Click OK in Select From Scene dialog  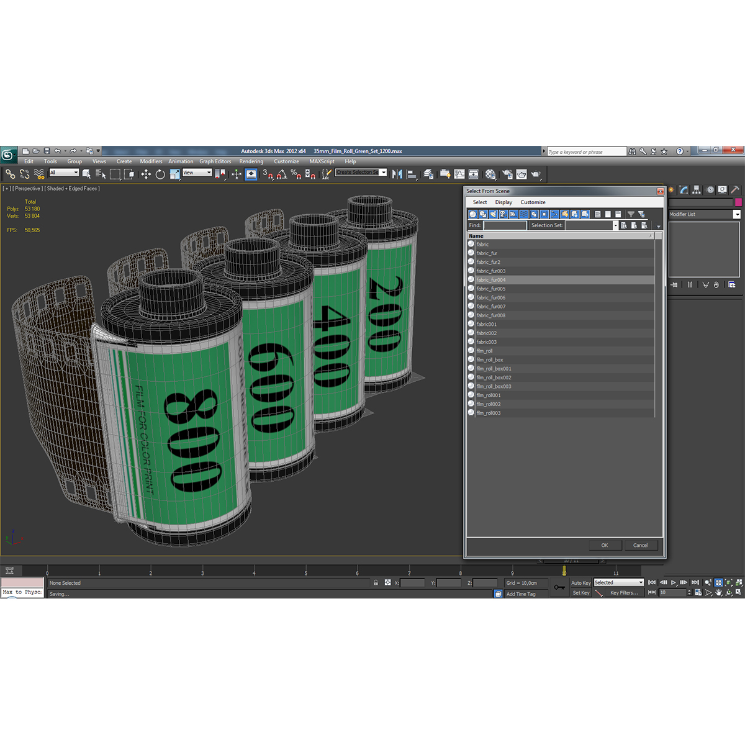[x=605, y=545]
